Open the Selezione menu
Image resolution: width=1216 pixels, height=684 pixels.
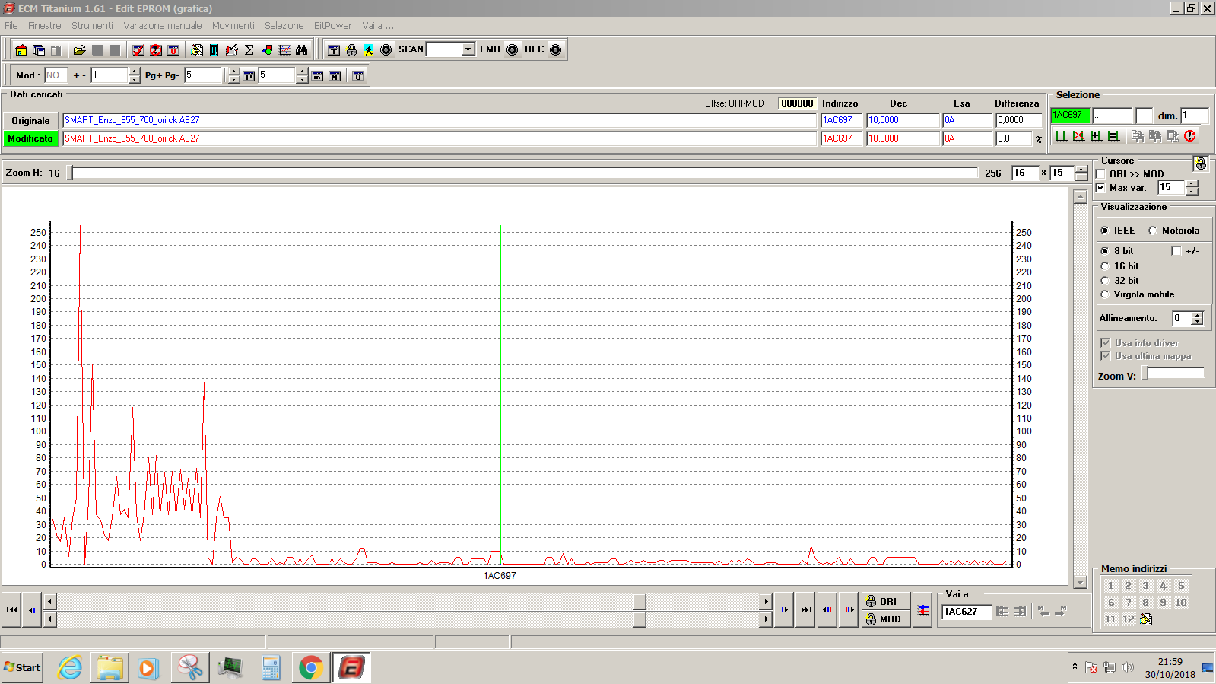click(284, 26)
